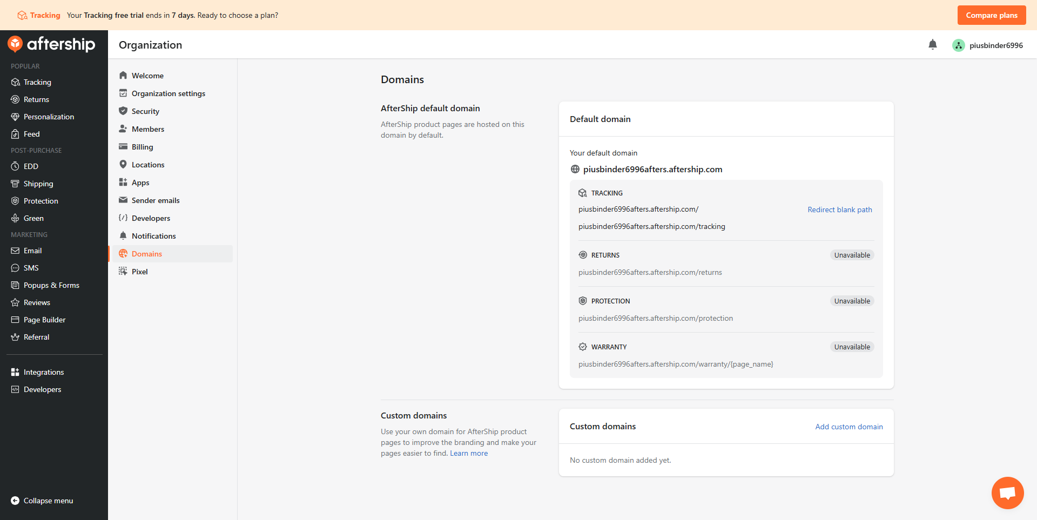Open the Security settings page
The height and width of the screenshot is (520, 1037).
[145, 111]
